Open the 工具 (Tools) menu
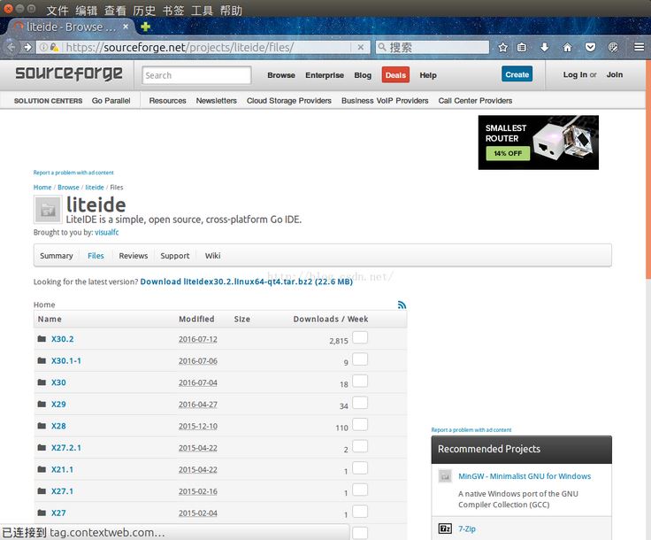 202,10
